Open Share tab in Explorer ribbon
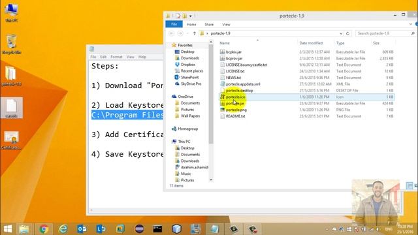 209,24
